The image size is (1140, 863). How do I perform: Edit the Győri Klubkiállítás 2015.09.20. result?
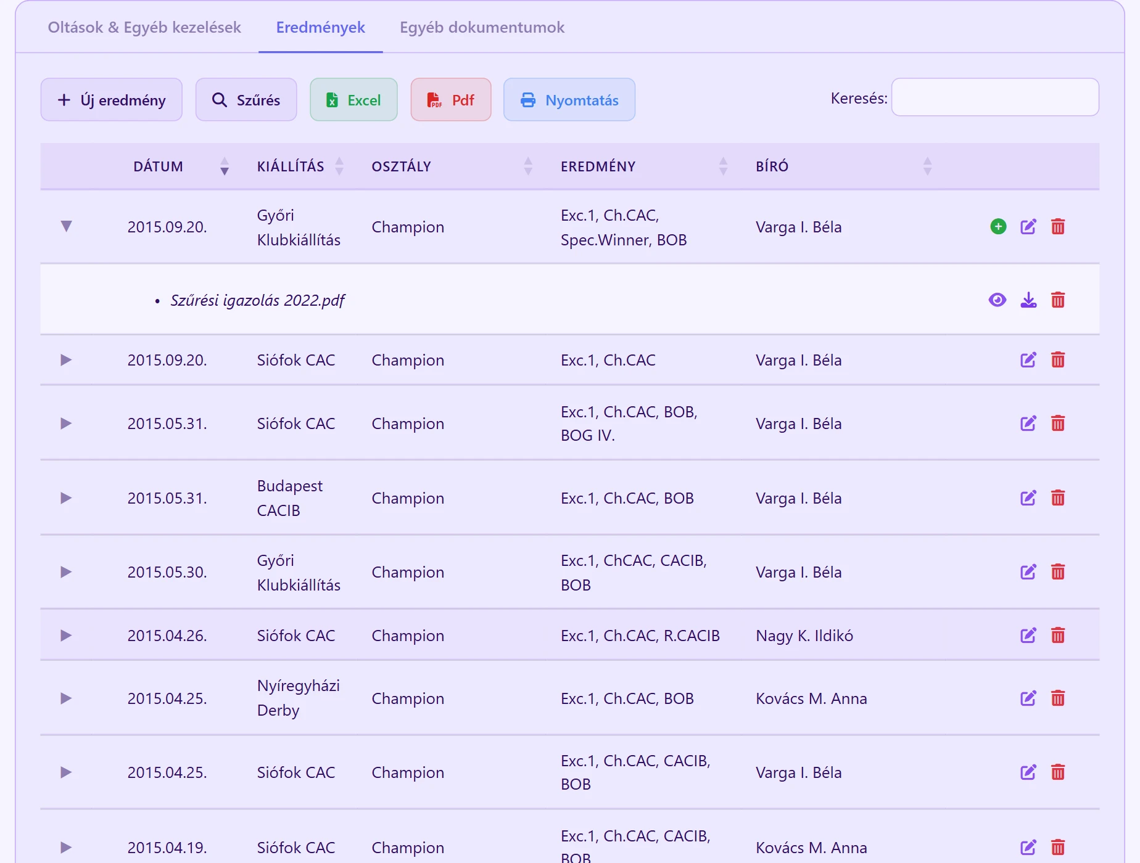pos(1028,227)
